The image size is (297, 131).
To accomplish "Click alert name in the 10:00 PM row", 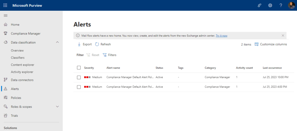I will 130,77.
